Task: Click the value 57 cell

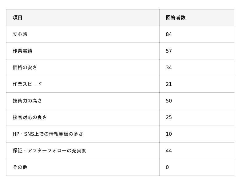Action: (169, 51)
